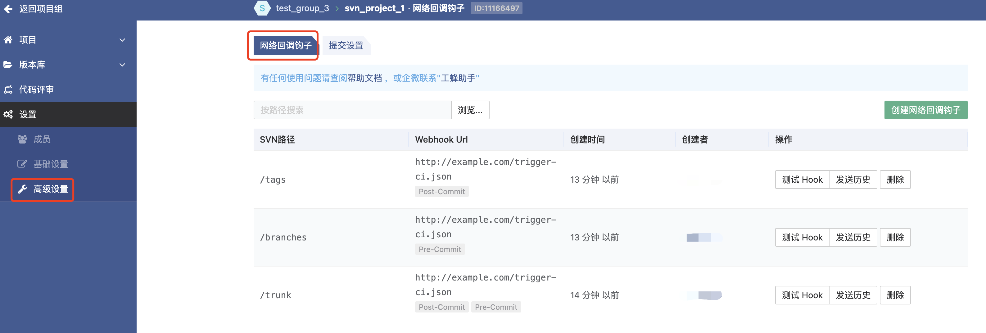Click the members icon beside 成员
Viewport: 986px width, 333px height.
click(x=22, y=139)
